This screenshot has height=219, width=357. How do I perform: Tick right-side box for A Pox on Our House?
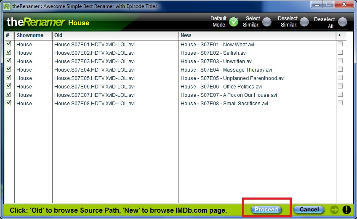pyautogui.click(x=340, y=94)
